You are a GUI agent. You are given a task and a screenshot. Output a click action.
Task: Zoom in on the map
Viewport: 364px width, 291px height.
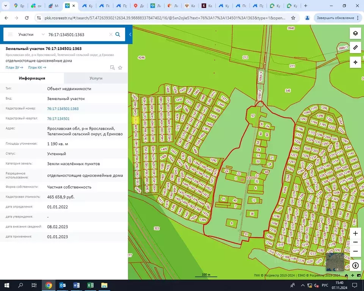(x=355, y=233)
